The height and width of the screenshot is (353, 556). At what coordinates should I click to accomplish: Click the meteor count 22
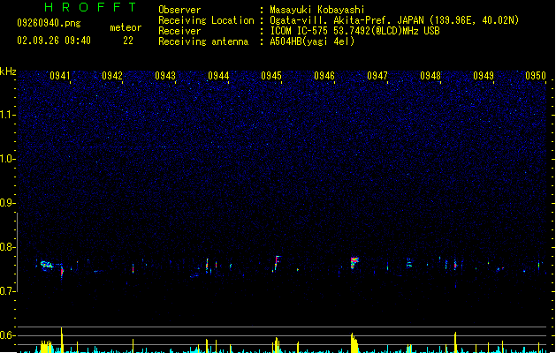point(128,41)
